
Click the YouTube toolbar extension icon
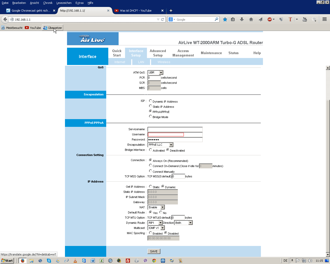[x=305, y=19]
